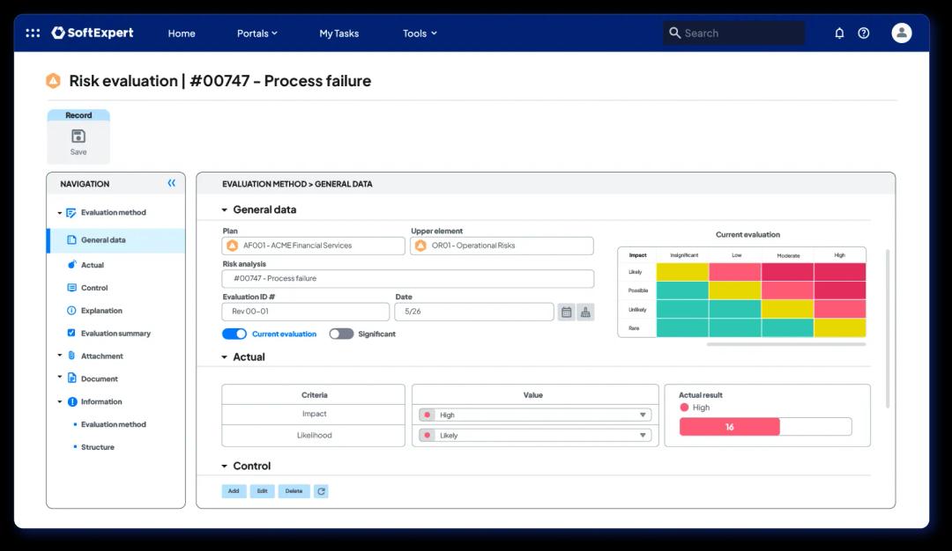Open the calendar date picker icon

tap(566, 312)
